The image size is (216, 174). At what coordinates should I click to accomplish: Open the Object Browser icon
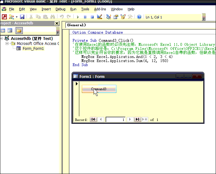123,17
